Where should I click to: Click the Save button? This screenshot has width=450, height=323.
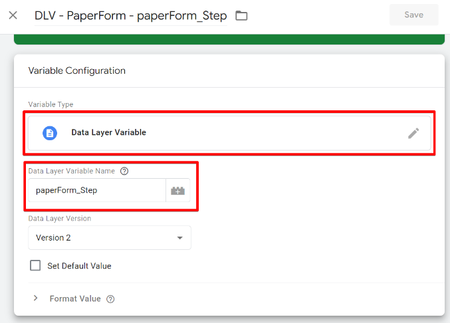coord(413,15)
